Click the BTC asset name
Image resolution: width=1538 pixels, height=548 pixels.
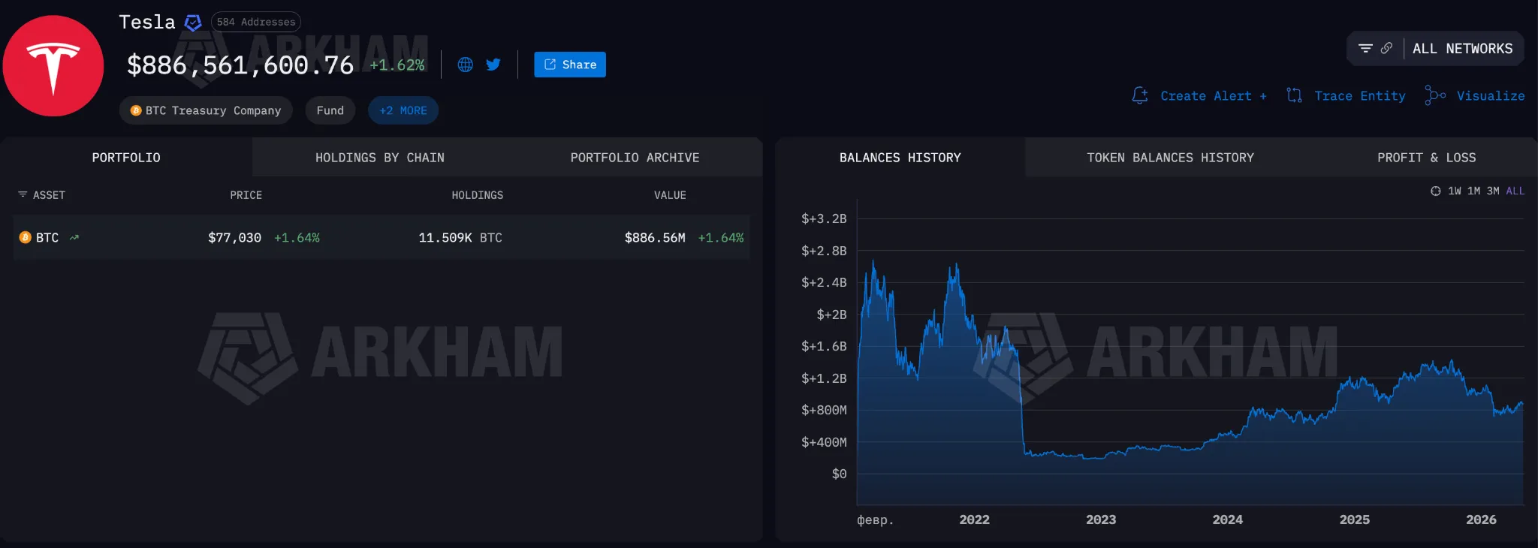pyautogui.click(x=47, y=238)
